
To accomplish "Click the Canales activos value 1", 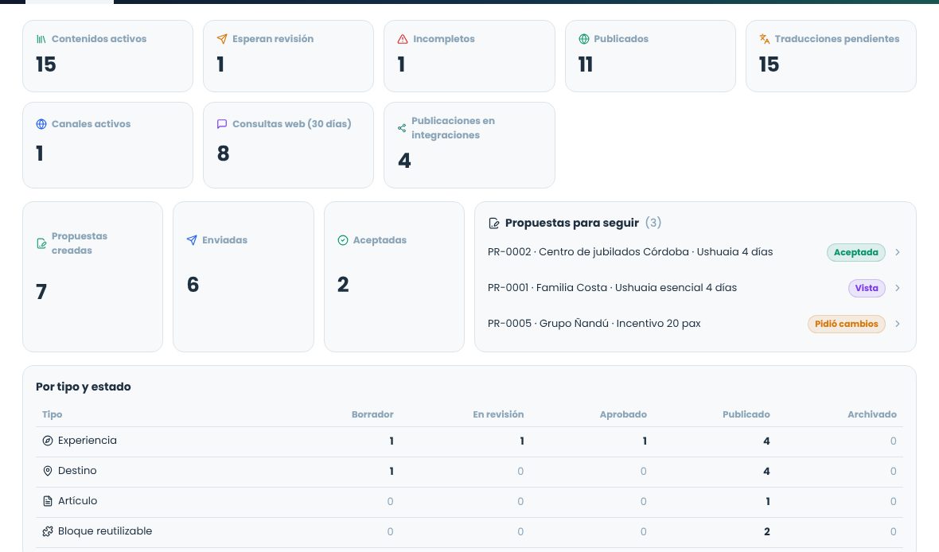I will [40, 154].
